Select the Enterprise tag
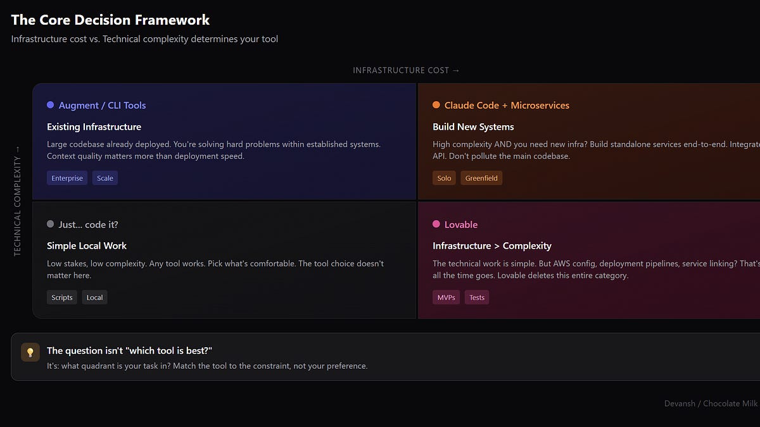Viewport: 760px width, 427px height. [x=67, y=178]
